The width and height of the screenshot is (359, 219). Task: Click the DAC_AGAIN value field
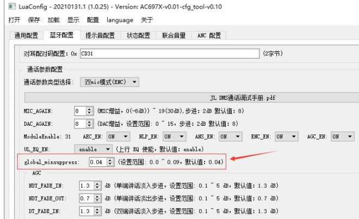80,124
